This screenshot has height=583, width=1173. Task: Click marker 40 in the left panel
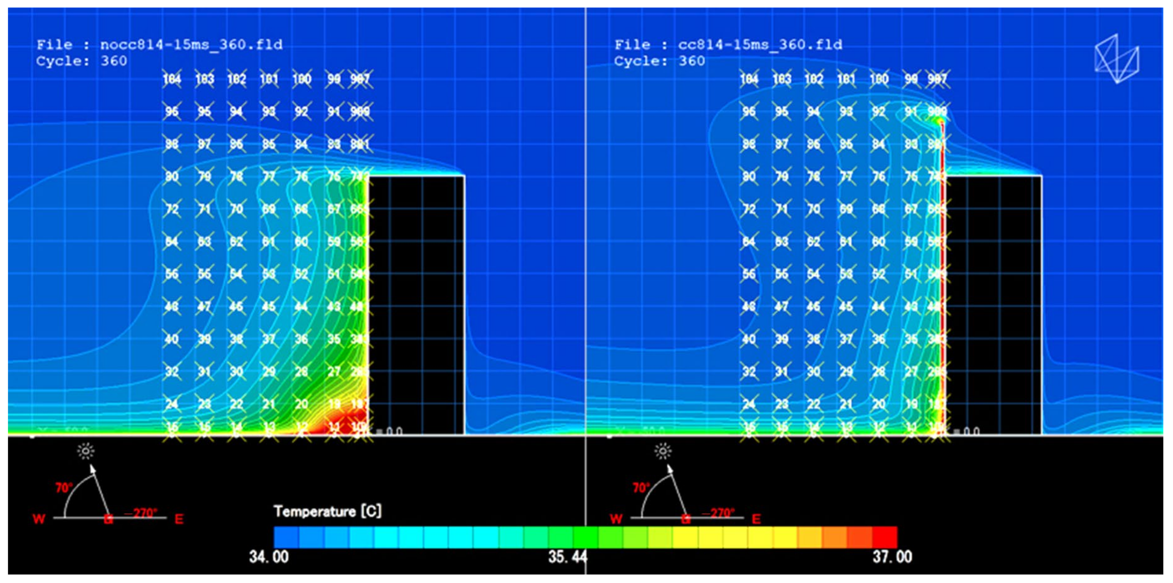(x=172, y=339)
